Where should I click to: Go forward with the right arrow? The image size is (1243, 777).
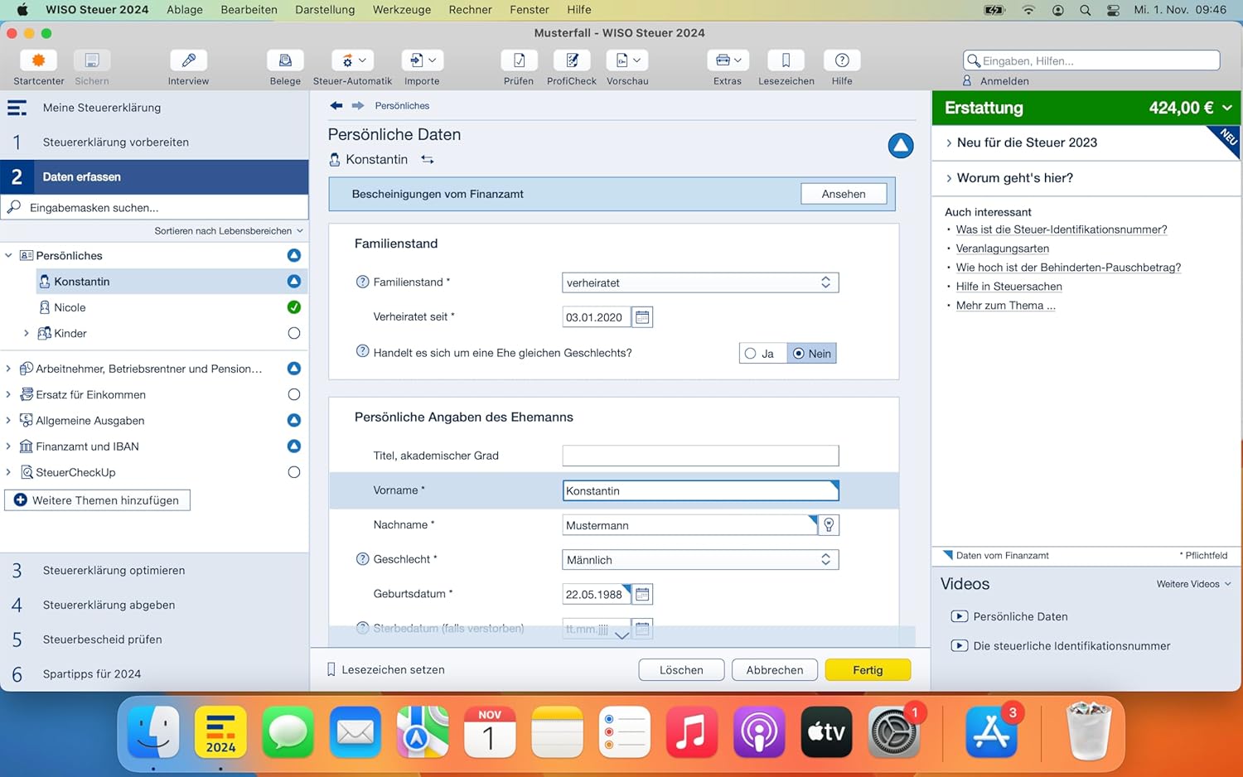coord(358,105)
